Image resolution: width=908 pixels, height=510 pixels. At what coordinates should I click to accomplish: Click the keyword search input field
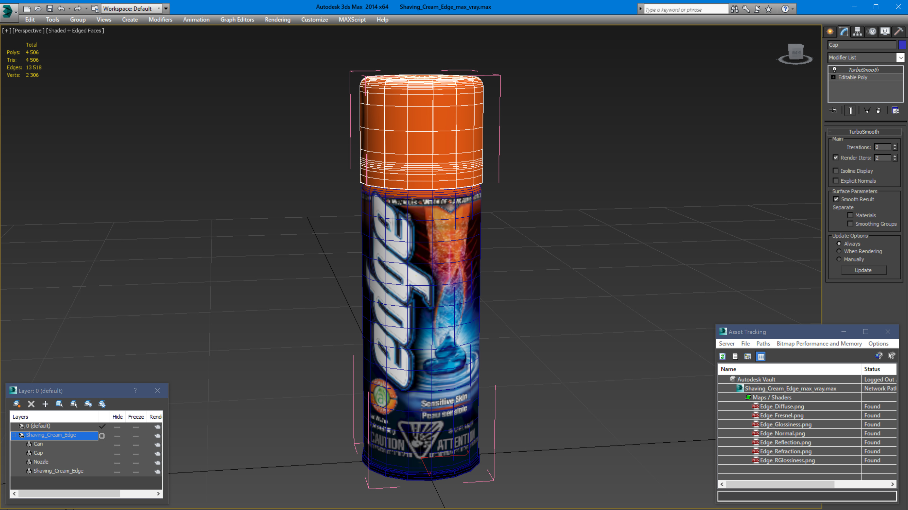[686, 9]
